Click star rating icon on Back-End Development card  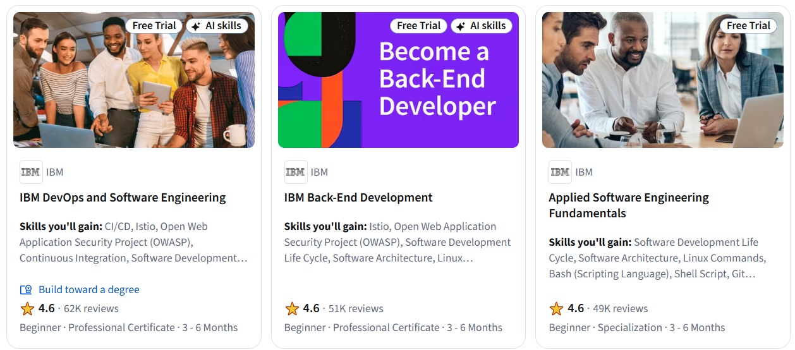coord(292,309)
